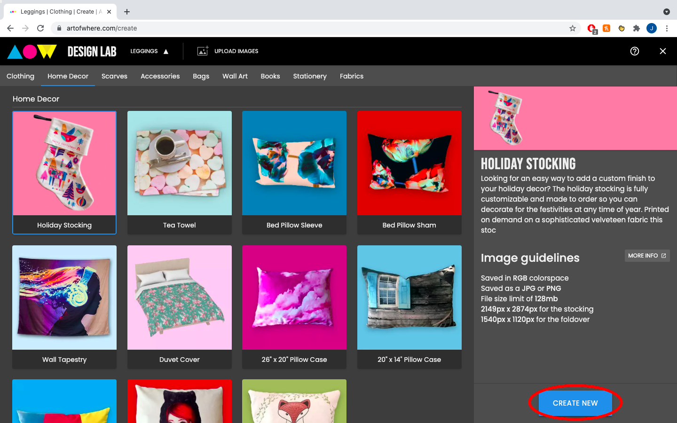Close the Leggings browser tab
This screenshot has width=677, height=423.
pyautogui.click(x=109, y=12)
